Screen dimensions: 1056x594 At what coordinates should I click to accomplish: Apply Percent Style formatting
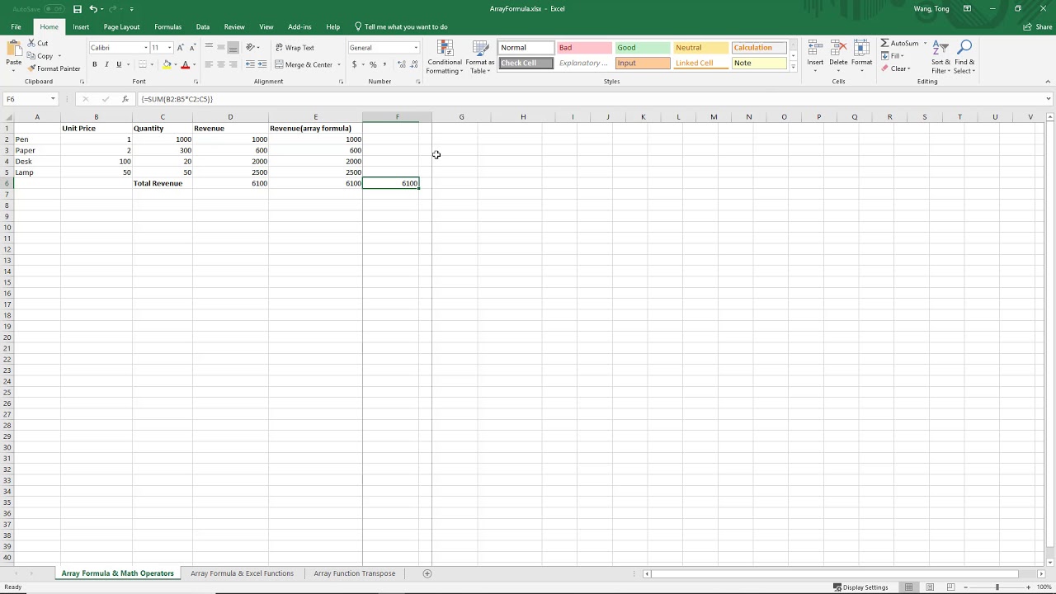coord(373,64)
